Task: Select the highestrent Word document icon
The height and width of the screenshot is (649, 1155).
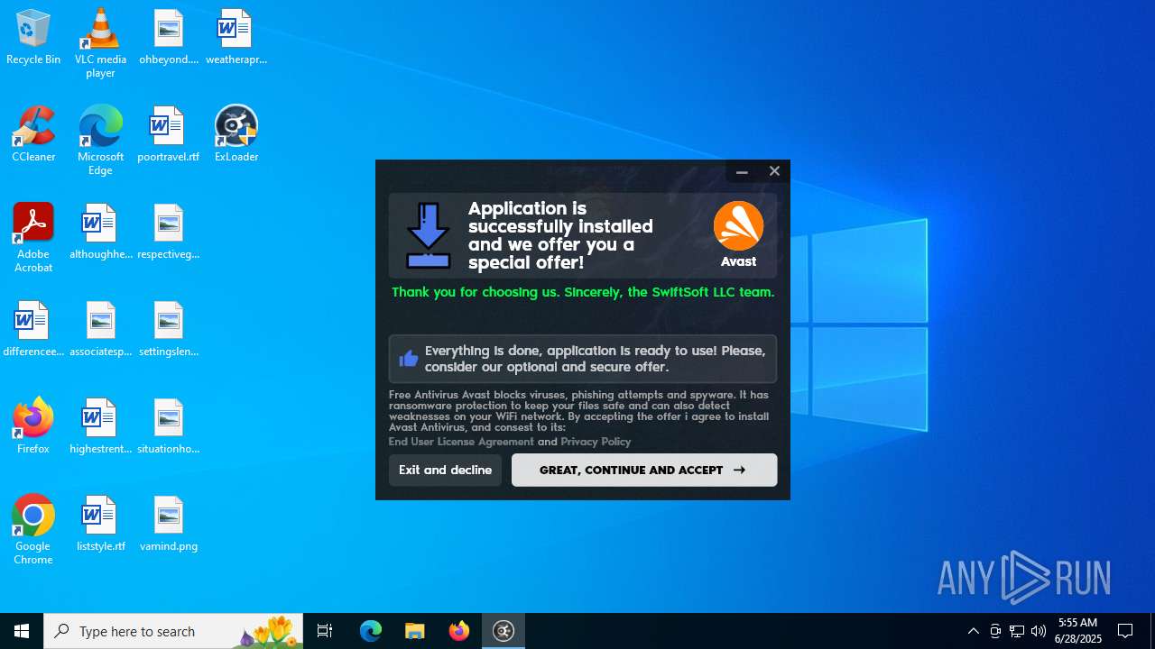Action: [x=100, y=426]
